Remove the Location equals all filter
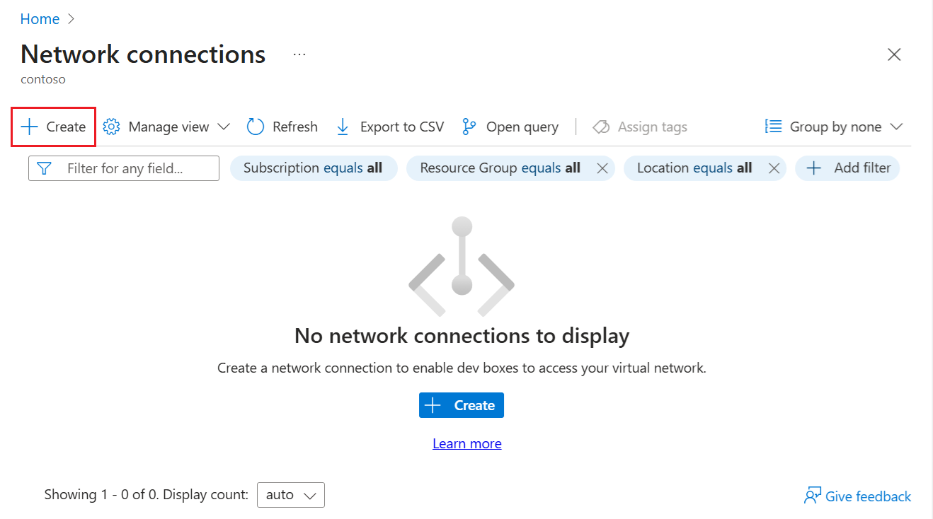Viewport: 933px width, 519px height. click(774, 168)
